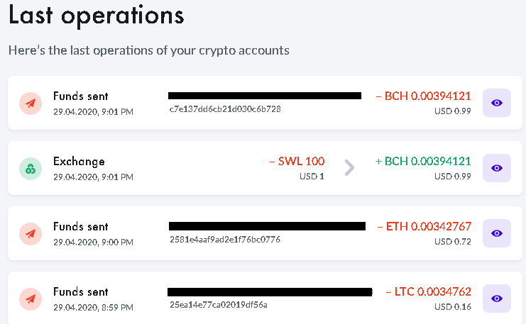Click the minus LTC 0.0034762 amount
Image resolution: width=526 pixels, height=324 pixels.
pos(428,292)
